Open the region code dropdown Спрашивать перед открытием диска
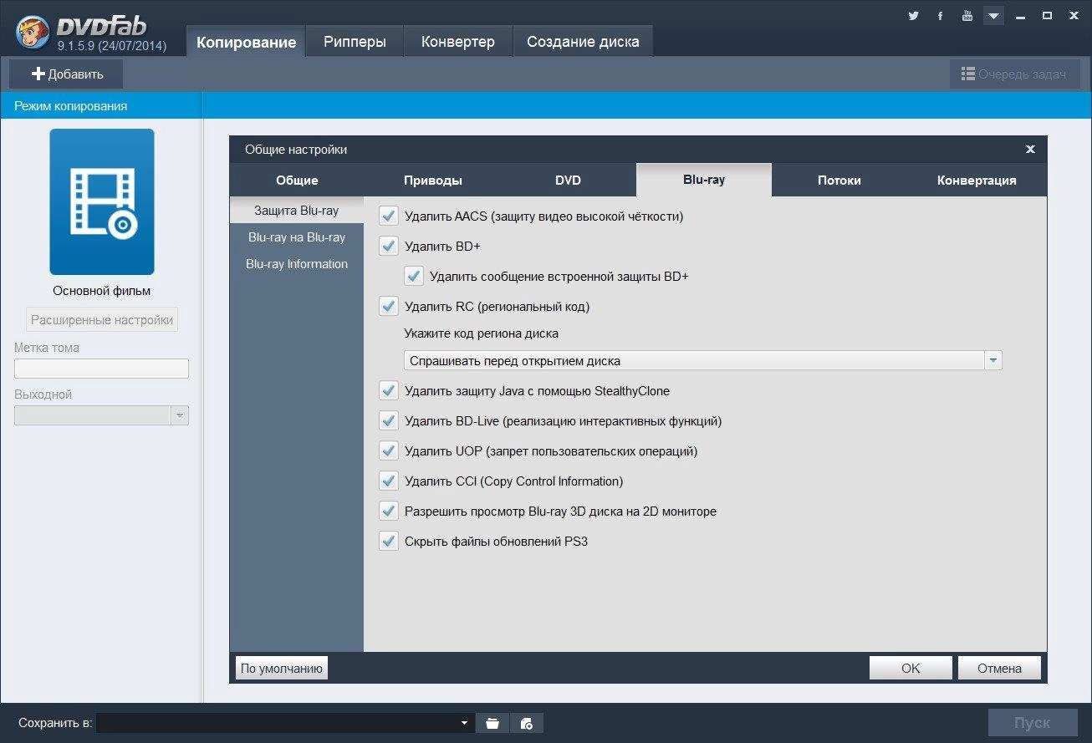The image size is (1092, 743). click(702, 361)
